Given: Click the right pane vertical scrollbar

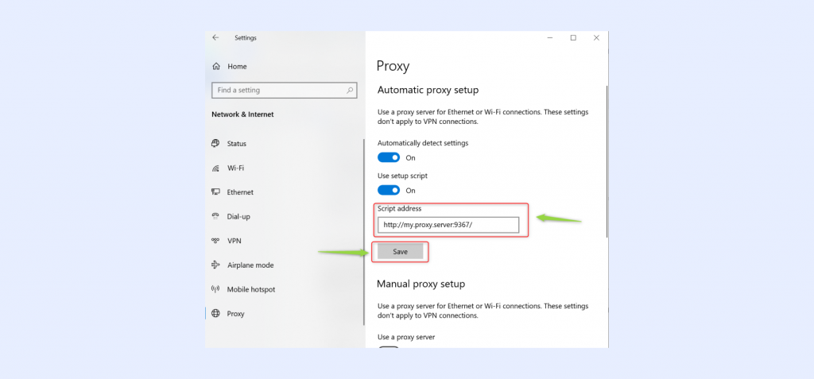Looking at the screenshot, I should pos(607,159).
